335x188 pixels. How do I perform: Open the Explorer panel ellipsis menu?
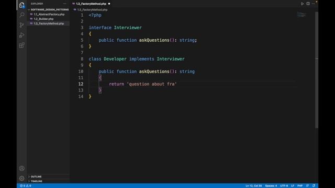pos(65,4)
